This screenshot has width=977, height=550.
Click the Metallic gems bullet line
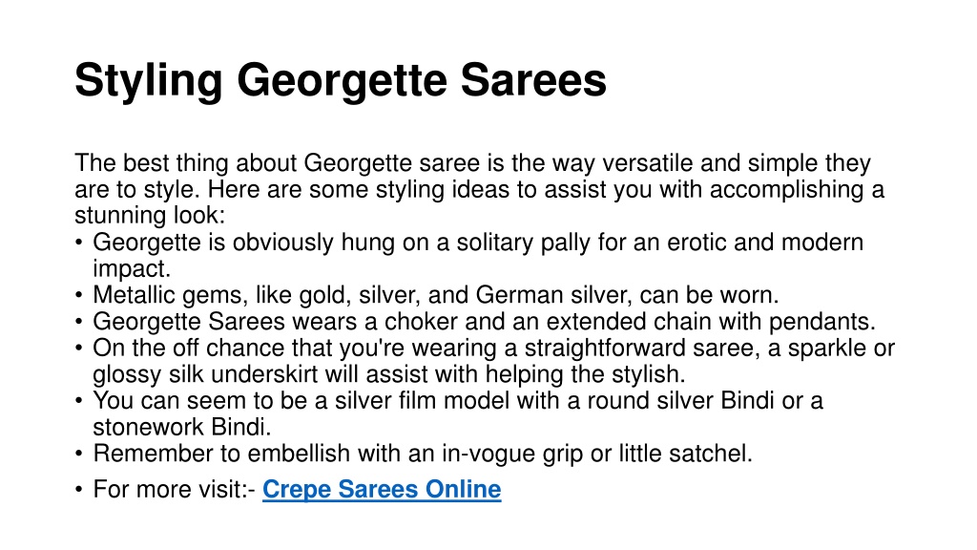click(435, 294)
